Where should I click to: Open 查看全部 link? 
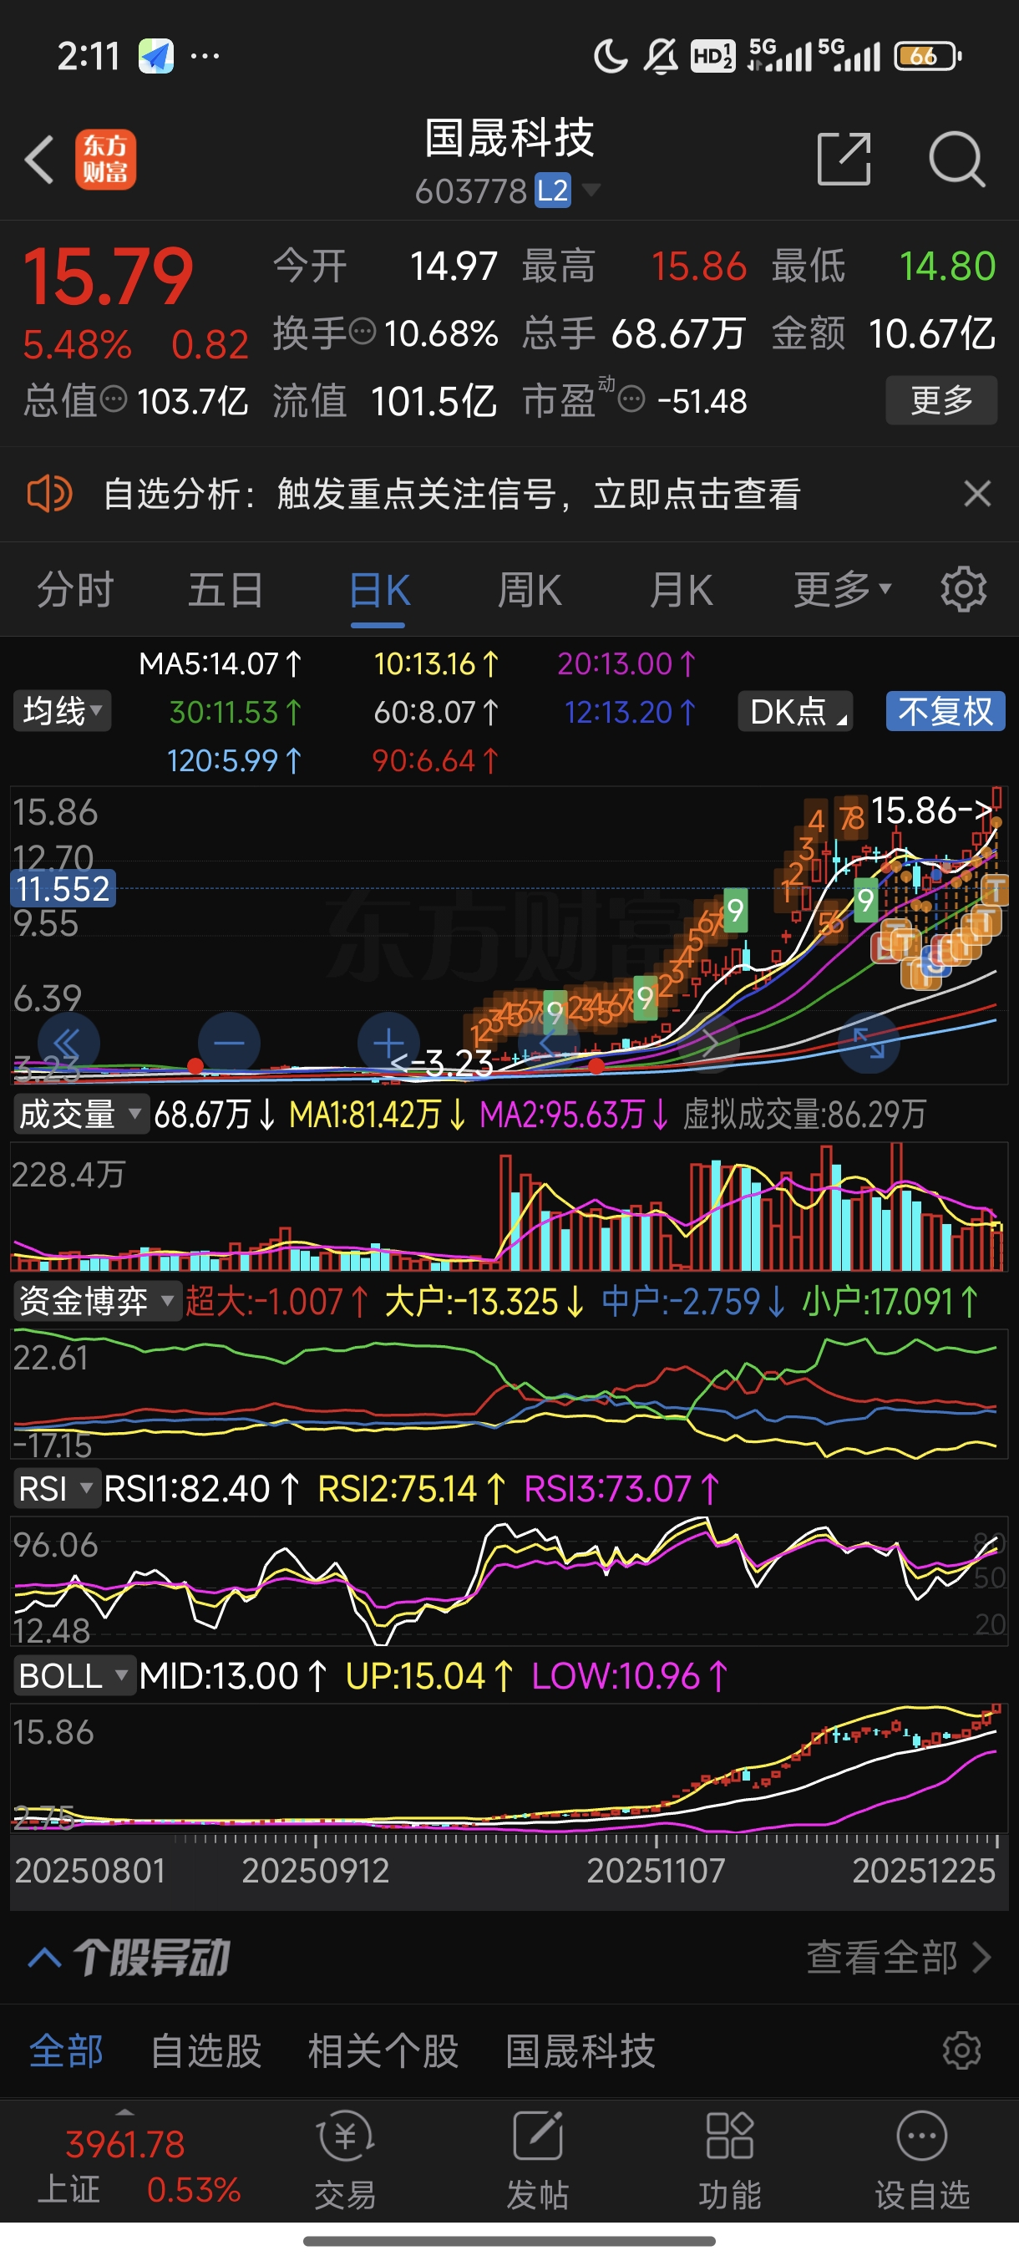(899, 1957)
